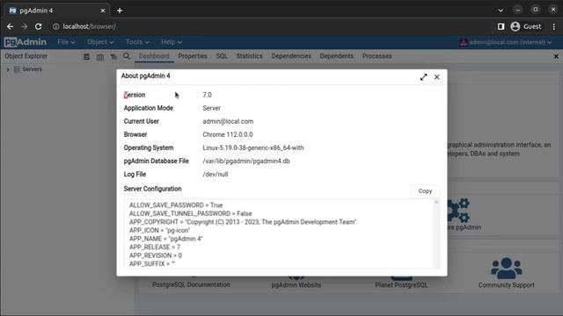Click the pgAdmin logo
The height and width of the screenshot is (316, 563).
[x=26, y=42]
